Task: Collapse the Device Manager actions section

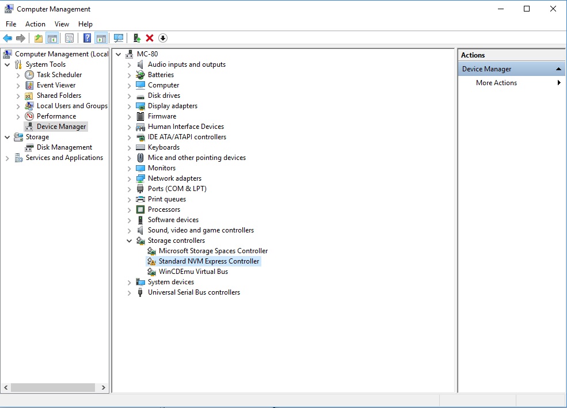Action: pos(558,69)
